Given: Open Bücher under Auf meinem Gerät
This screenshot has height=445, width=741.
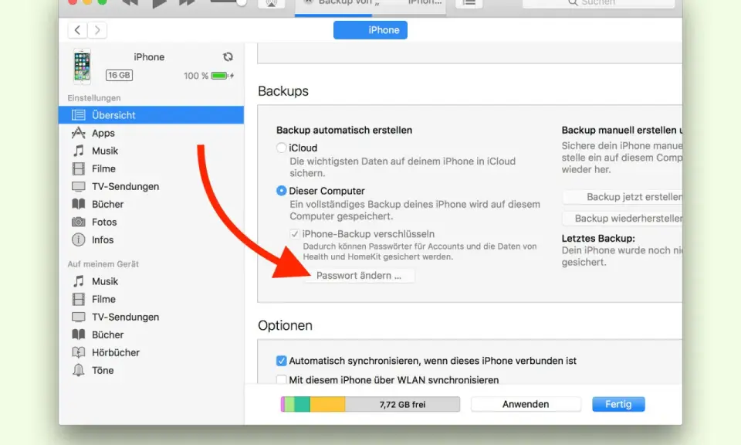Looking at the screenshot, I should tap(151, 335).
